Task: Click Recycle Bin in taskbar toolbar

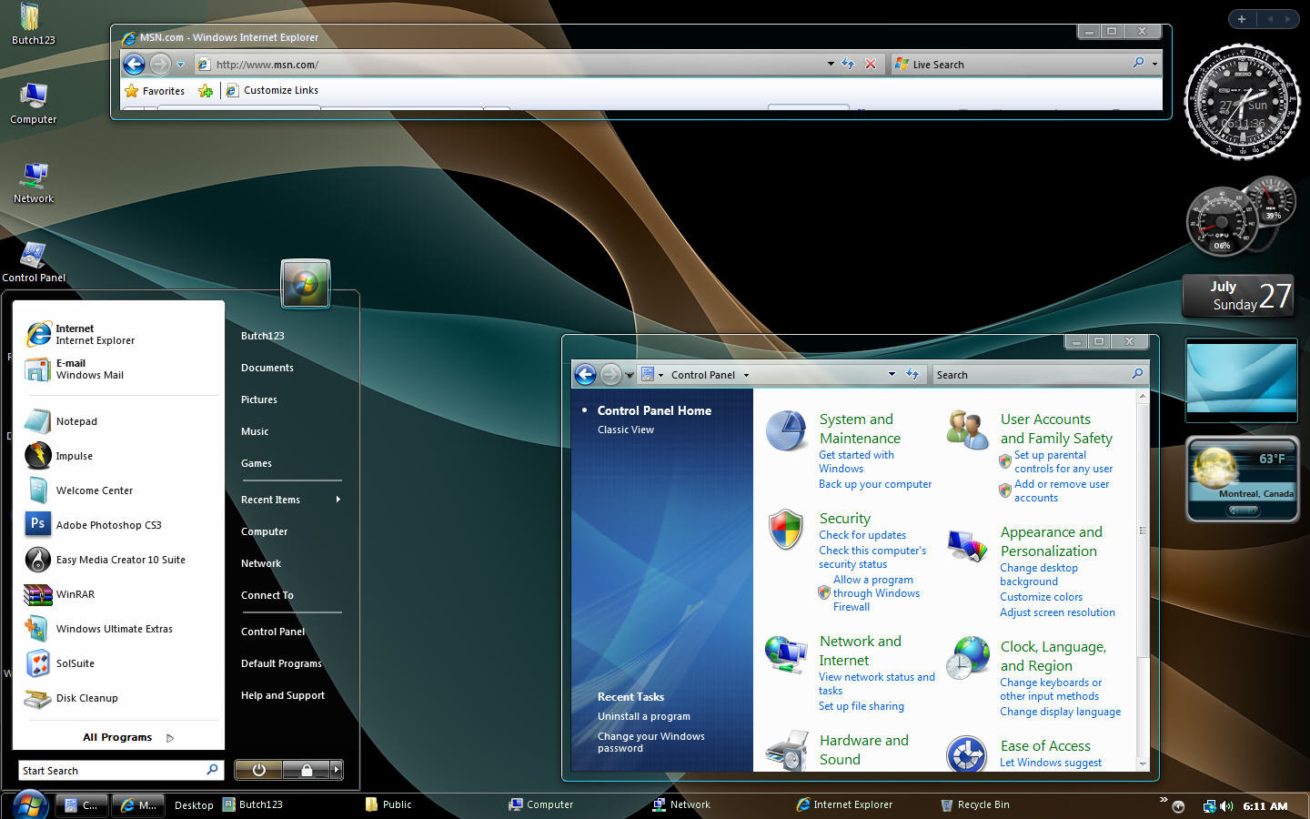Action: [x=975, y=804]
